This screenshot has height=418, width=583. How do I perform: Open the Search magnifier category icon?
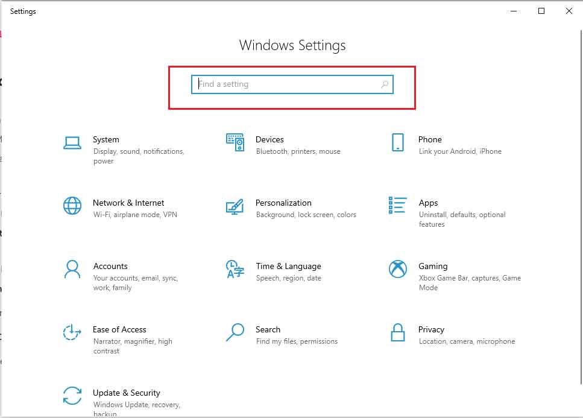[235, 332]
